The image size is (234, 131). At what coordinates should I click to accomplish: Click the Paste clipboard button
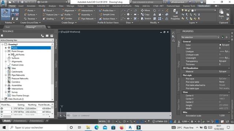221,13
